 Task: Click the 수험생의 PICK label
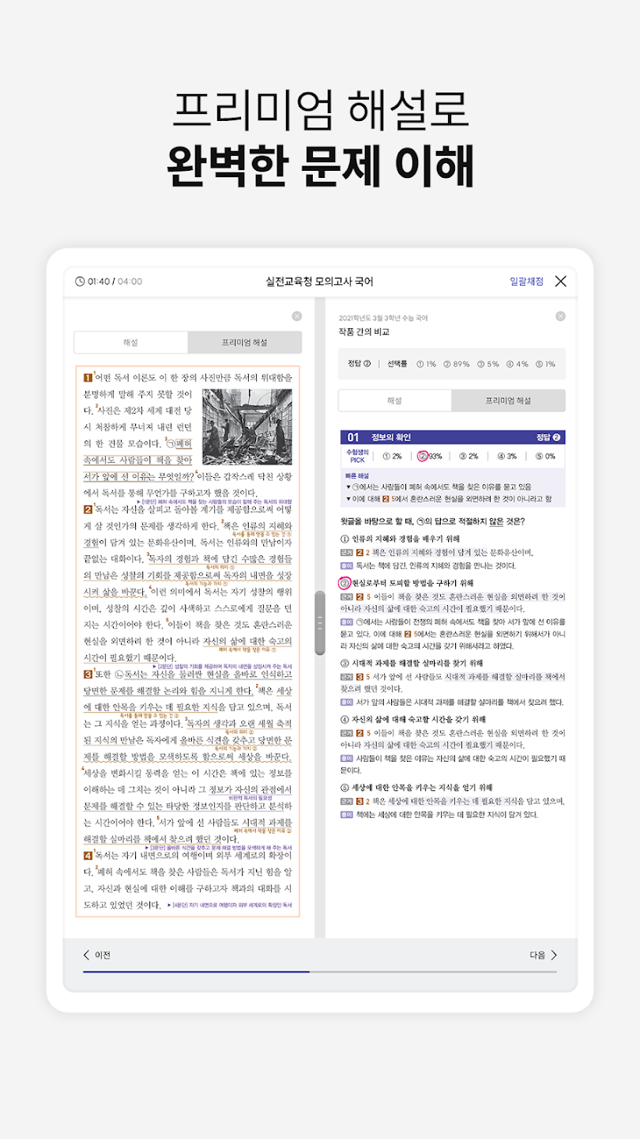(x=358, y=456)
